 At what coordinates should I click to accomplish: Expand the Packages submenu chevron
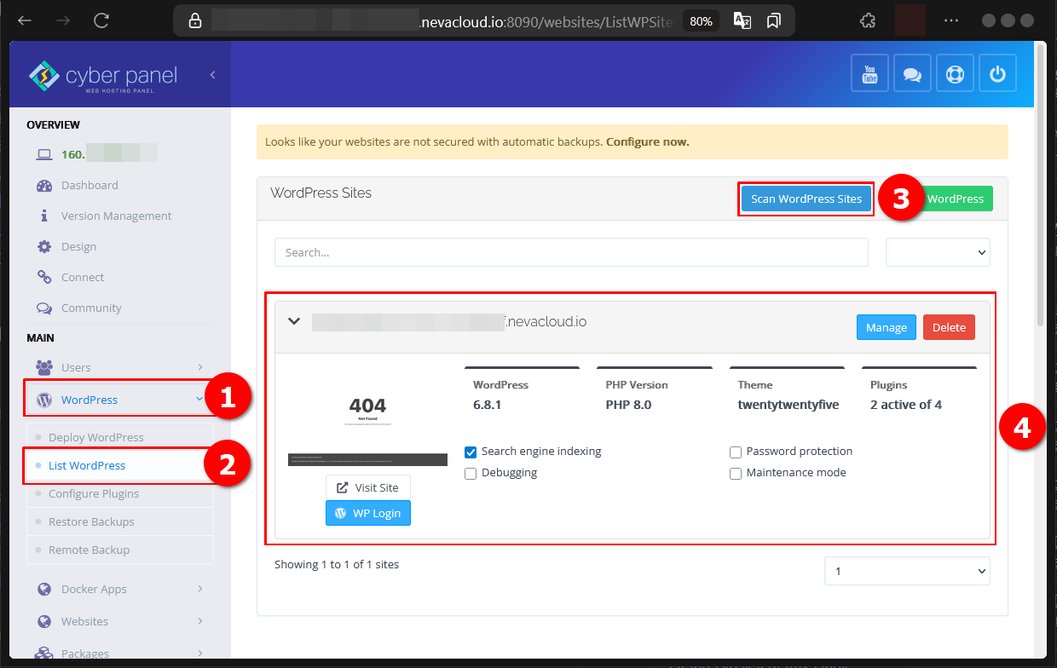point(199,654)
